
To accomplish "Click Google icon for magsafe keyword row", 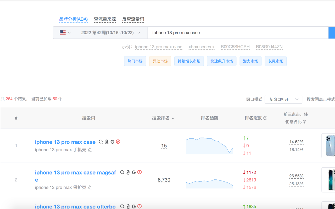I will (x=134, y=172).
